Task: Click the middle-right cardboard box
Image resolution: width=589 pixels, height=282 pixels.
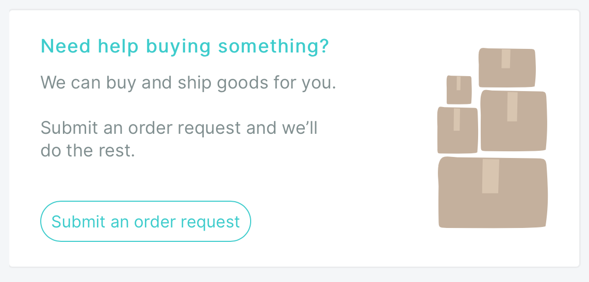Action: (x=514, y=121)
